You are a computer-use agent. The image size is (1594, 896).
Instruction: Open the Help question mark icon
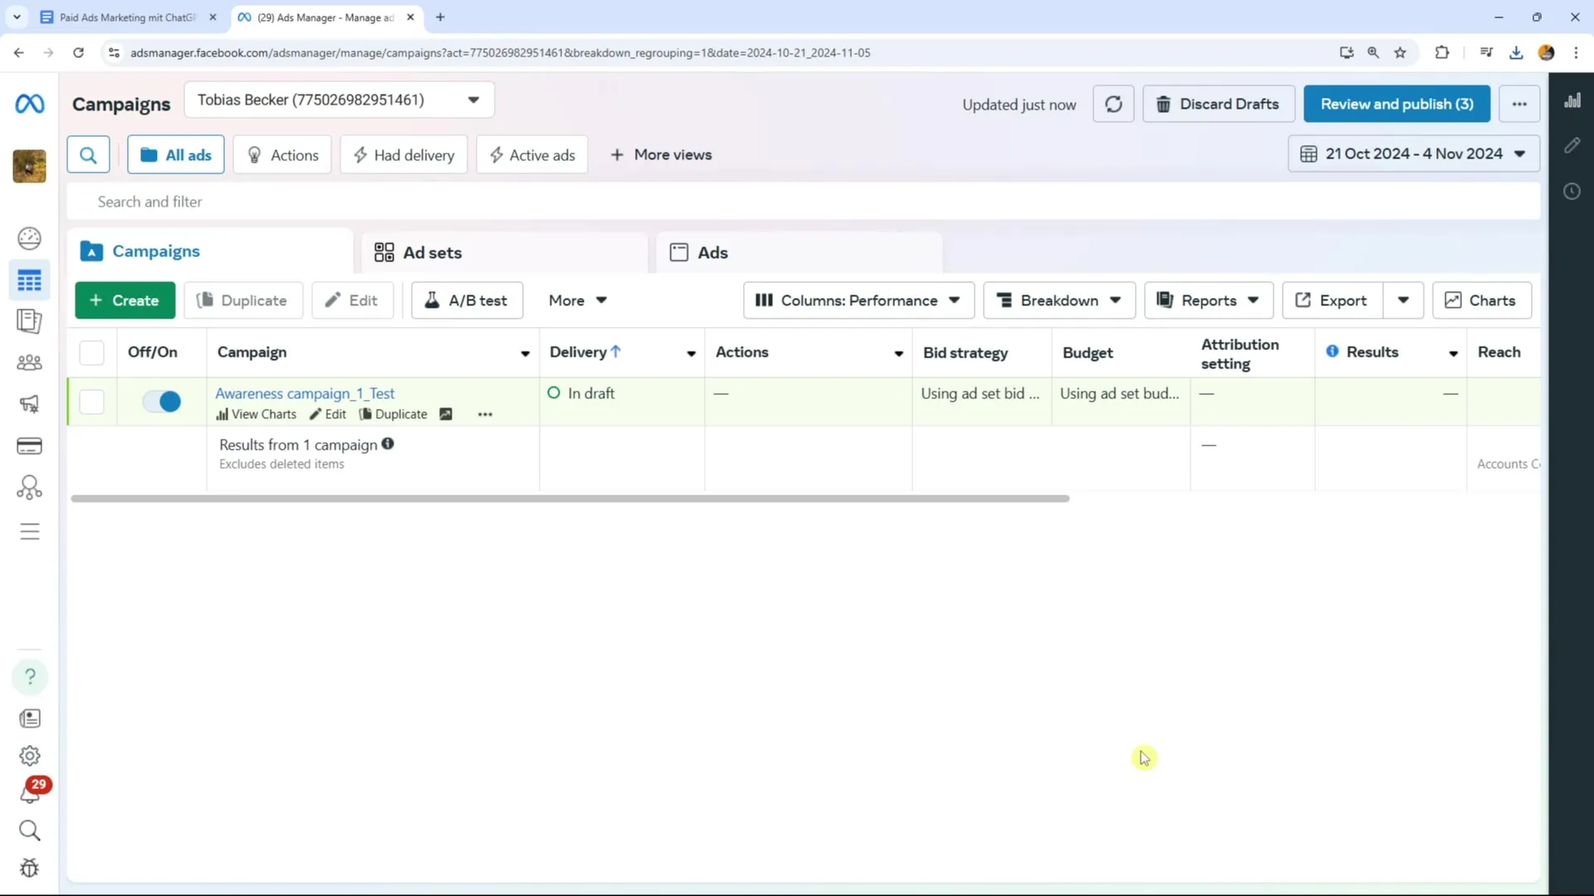[30, 677]
